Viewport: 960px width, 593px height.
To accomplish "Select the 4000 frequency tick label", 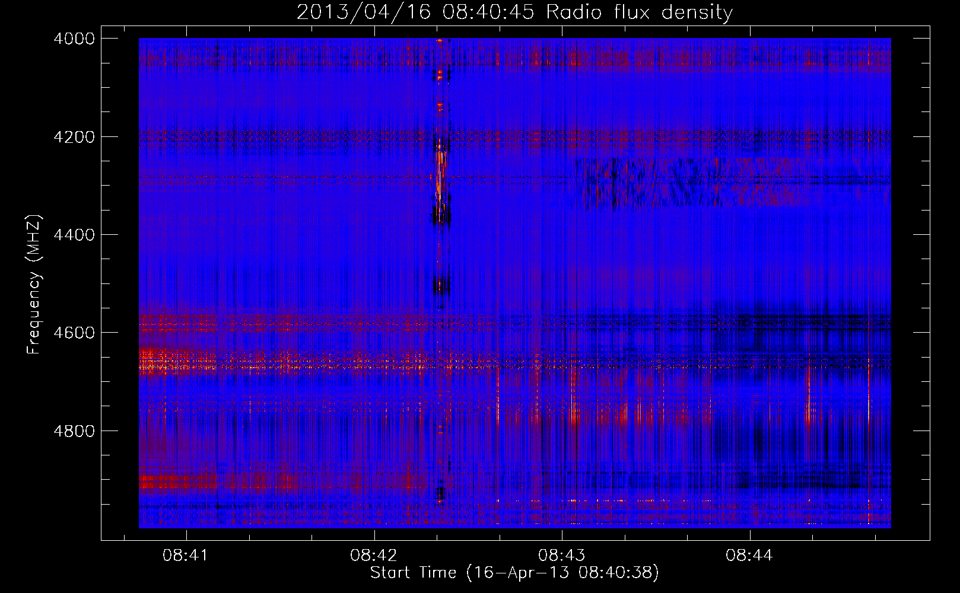I will tap(74, 39).
